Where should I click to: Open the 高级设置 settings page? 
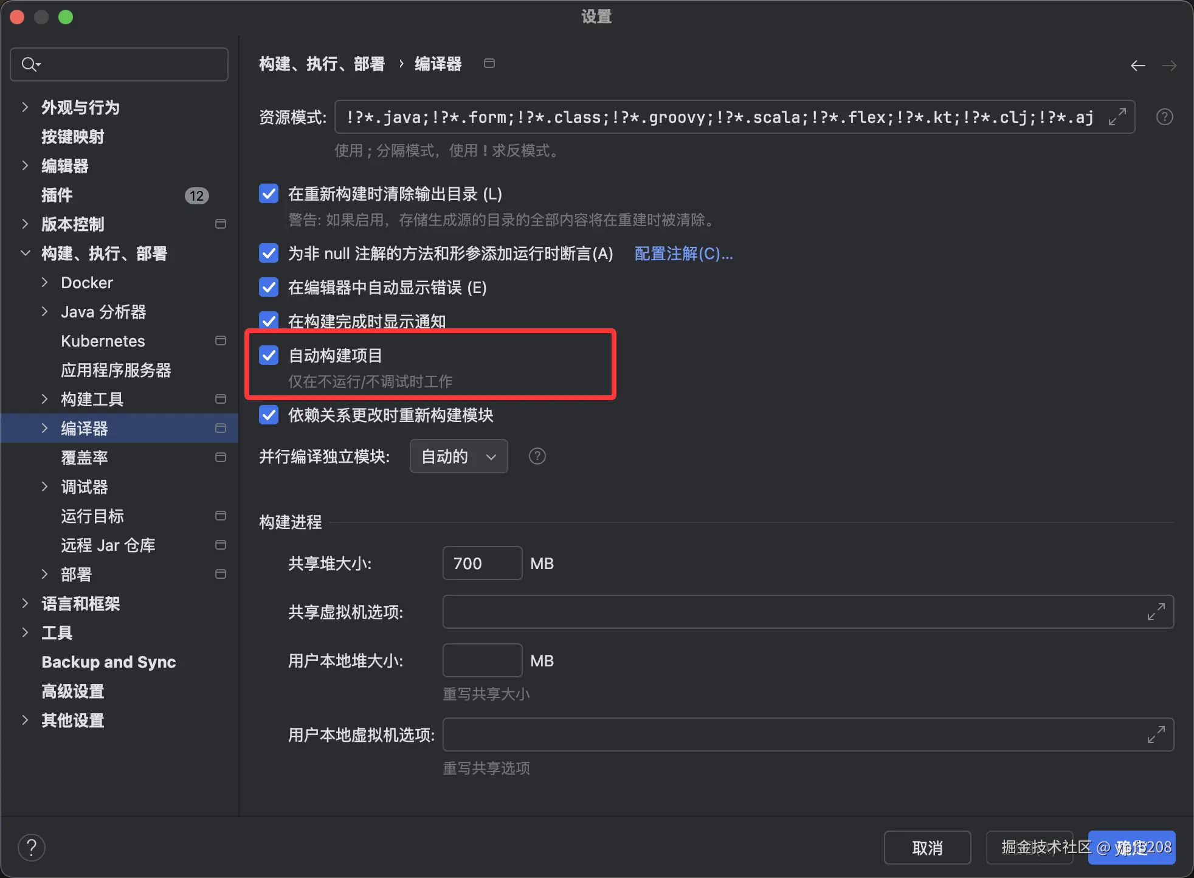tap(73, 691)
